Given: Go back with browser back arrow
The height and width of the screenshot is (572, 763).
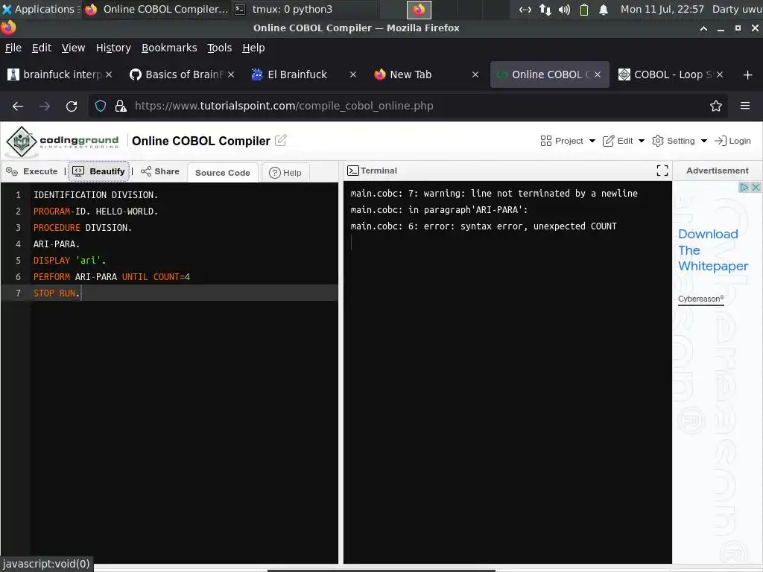Looking at the screenshot, I should coord(18,106).
